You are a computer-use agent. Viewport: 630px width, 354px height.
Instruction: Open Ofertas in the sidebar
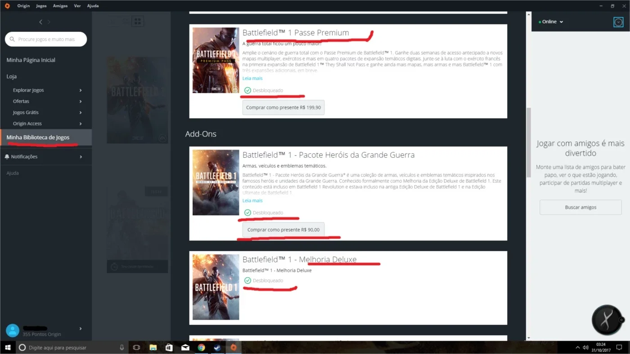point(21,102)
